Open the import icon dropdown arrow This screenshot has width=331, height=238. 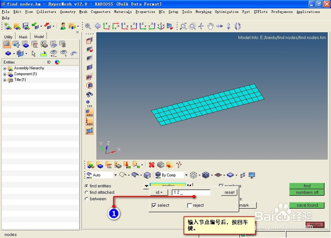[x=41, y=26]
